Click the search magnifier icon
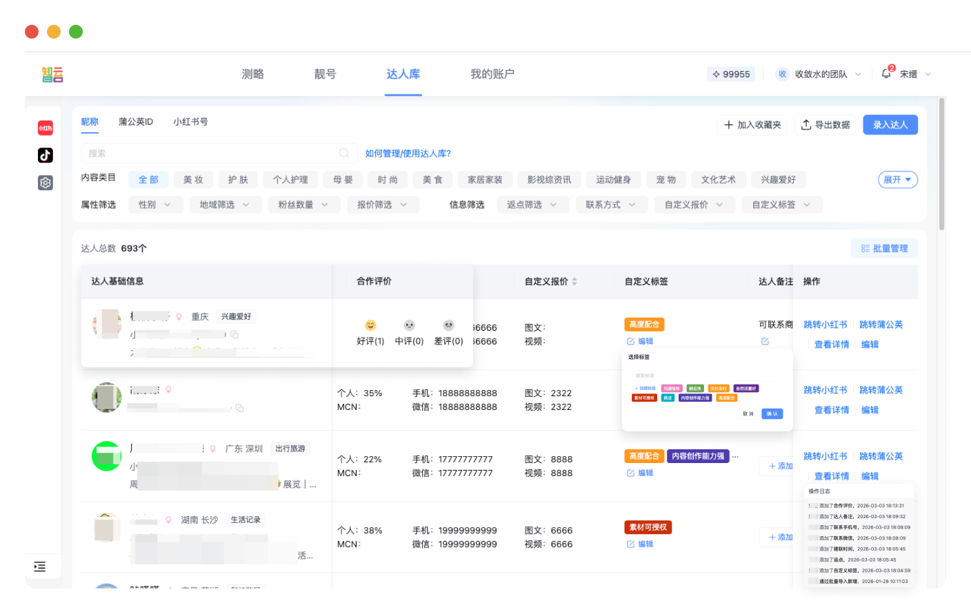The image size is (971, 605). (x=344, y=154)
